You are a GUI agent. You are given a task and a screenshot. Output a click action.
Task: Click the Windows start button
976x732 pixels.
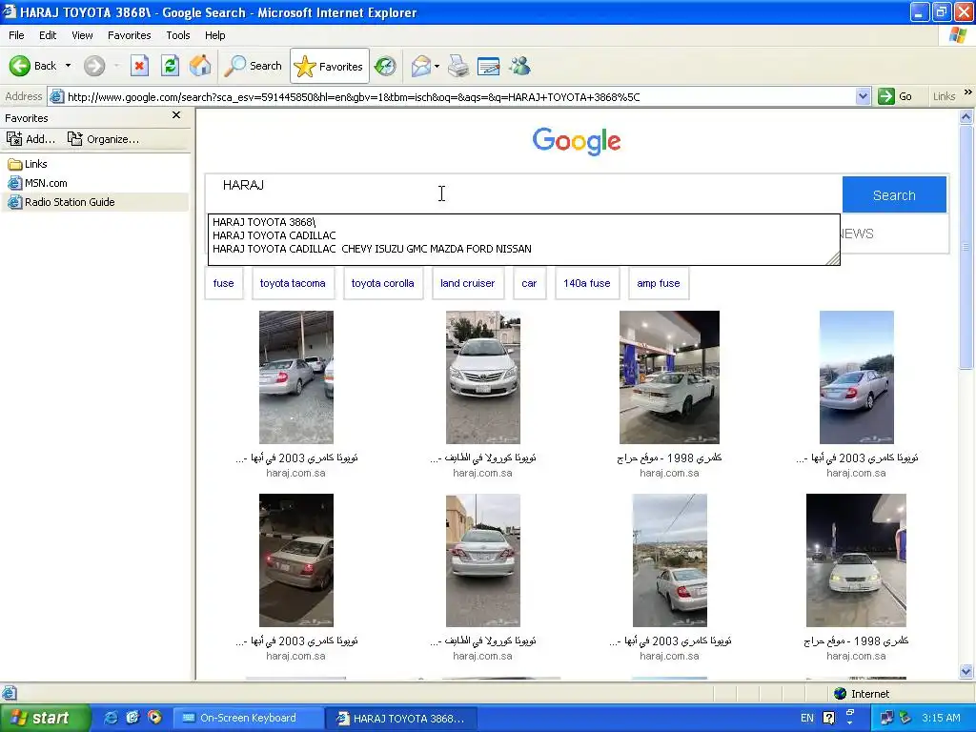coord(44,718)
